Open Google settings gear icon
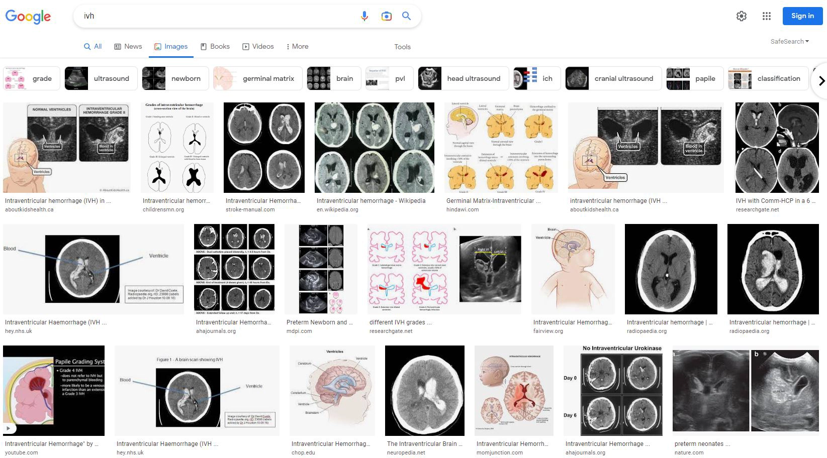Viewport: 827px width, 458px height. (x=742, y=16)
